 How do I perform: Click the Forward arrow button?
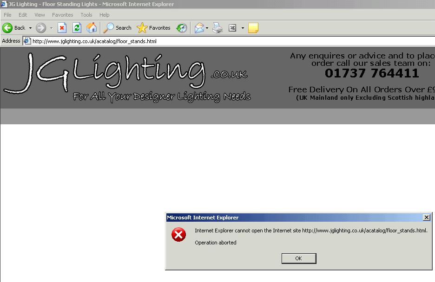click(x=41, y=28)
